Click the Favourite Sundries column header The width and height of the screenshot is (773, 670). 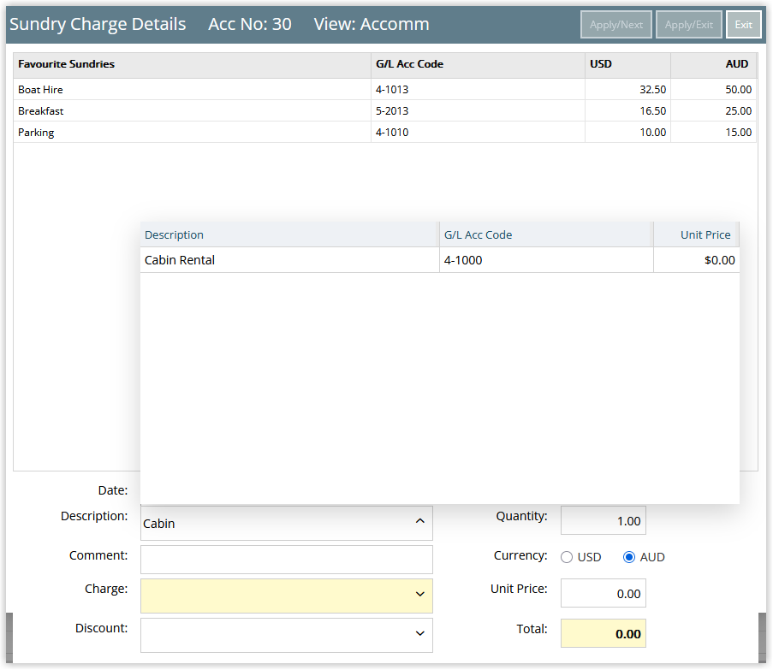point(192,64)
